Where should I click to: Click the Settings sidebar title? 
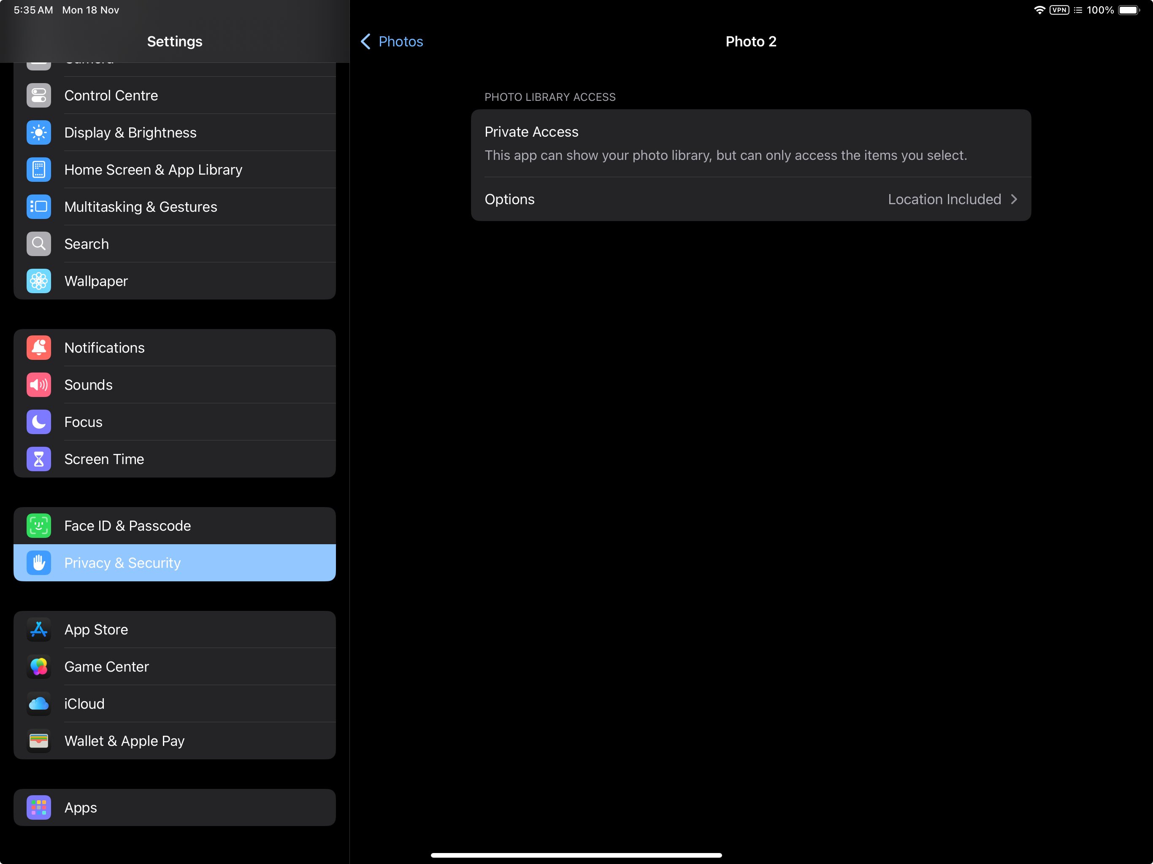coord(175,41)
